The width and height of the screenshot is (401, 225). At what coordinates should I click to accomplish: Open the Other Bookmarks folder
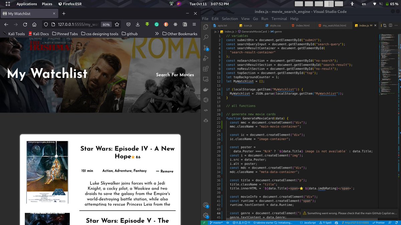pyautogui.click(x=180, y=33)
